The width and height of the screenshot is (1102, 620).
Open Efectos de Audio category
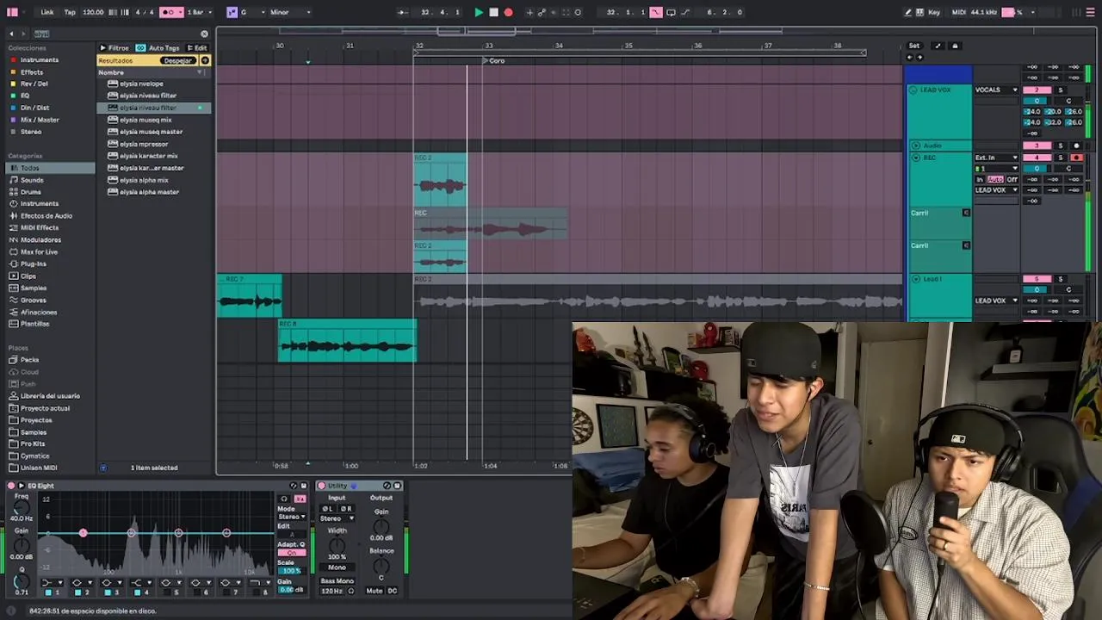coord(46,216)
